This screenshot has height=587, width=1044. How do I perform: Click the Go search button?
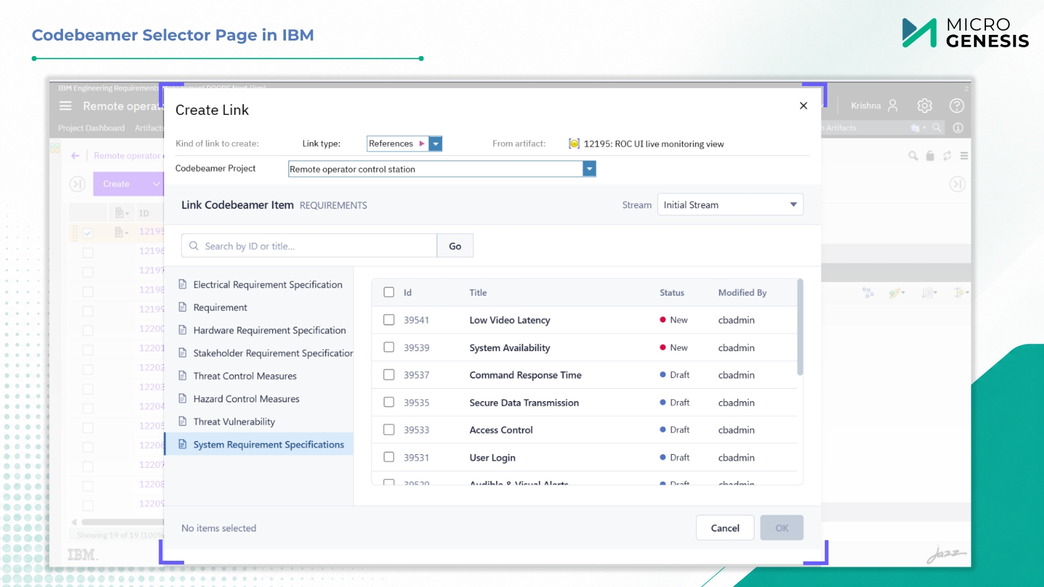click(455, 246)
